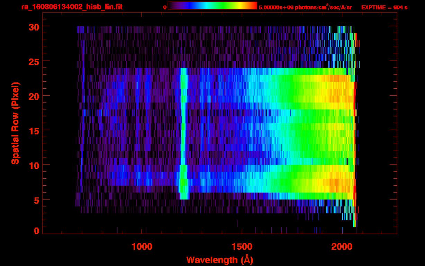The width and height of the screenshot is (425, 266).
Task: Click the 1000 wavelength tick label
Action: click(142, 246)
